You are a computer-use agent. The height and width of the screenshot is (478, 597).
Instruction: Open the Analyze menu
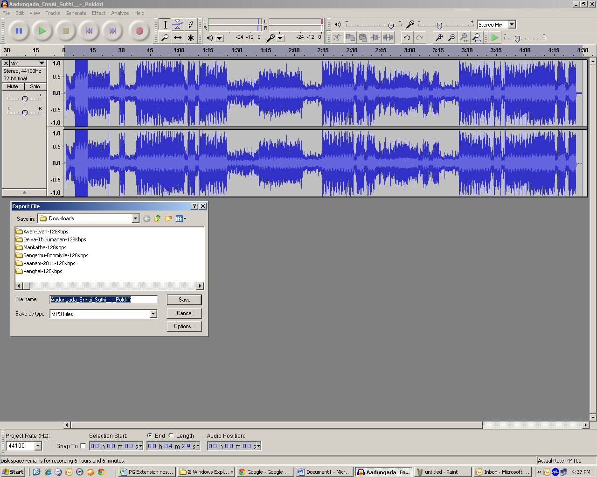120,13
